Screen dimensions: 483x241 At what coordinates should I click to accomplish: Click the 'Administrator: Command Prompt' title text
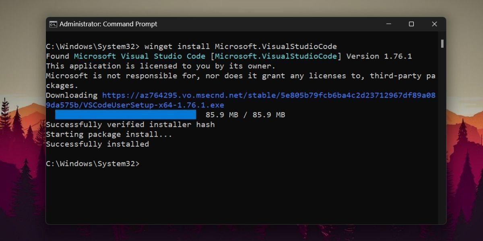[108, 24]
